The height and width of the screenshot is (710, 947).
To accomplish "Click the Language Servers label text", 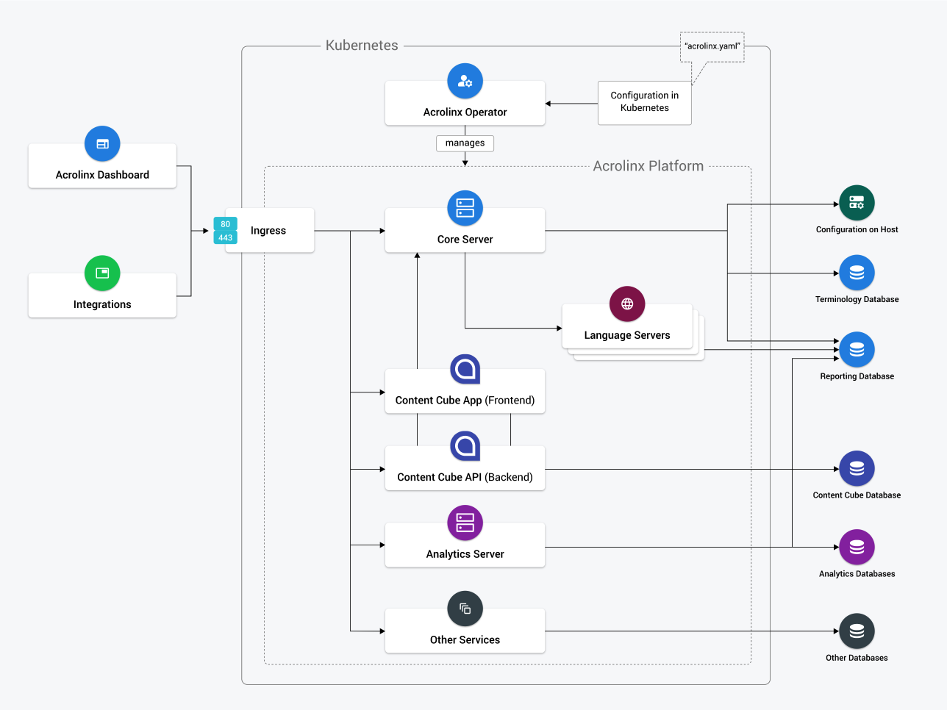I will tap(627, 335).
